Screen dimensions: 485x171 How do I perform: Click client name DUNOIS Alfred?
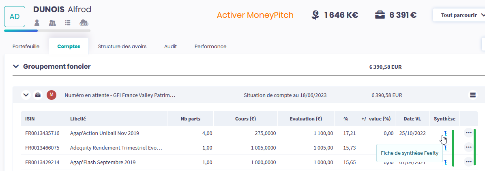coord(62,10)
